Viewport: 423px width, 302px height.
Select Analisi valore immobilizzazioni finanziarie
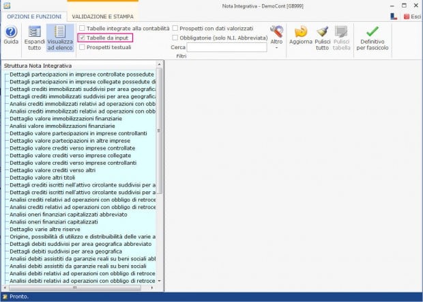pyautogui.click(x=62, y=126)
